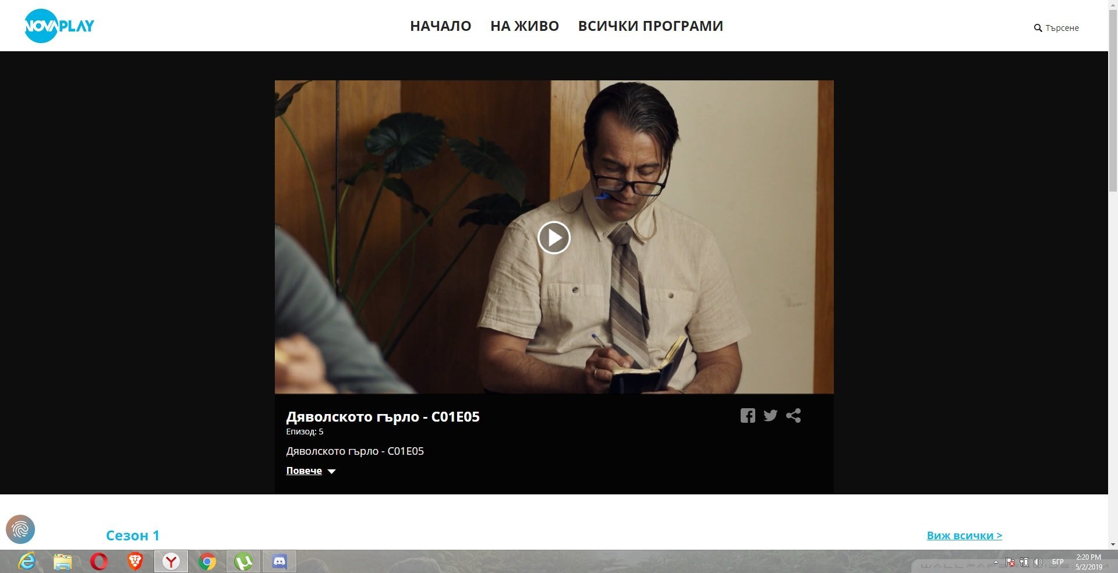Open ВСИЧКИ ПРОГРАМИ menu item

[650, 26]
